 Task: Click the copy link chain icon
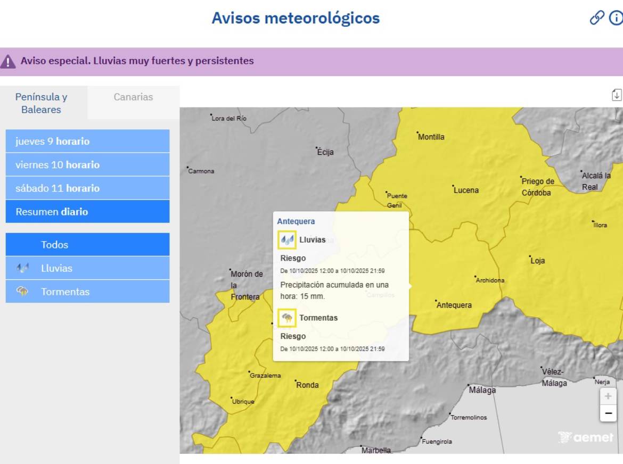[597, 18]
